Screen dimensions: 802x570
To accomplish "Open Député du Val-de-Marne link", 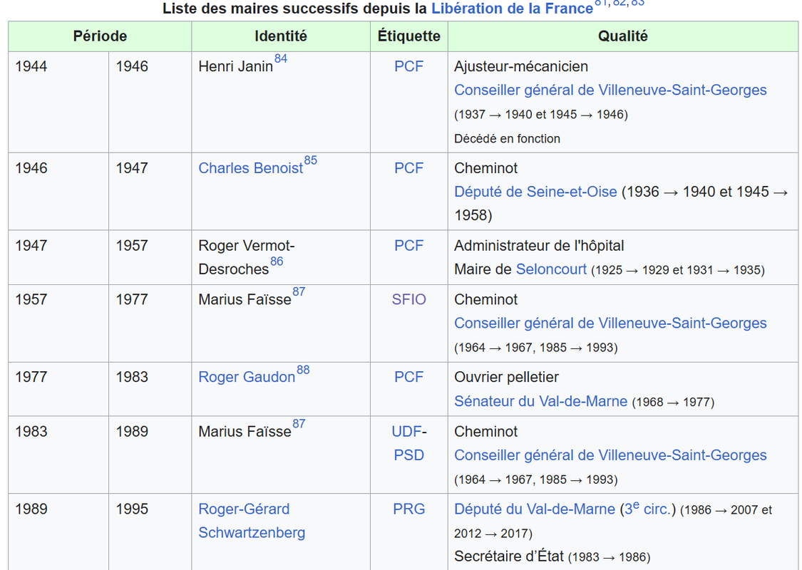I will click(535, 509).
